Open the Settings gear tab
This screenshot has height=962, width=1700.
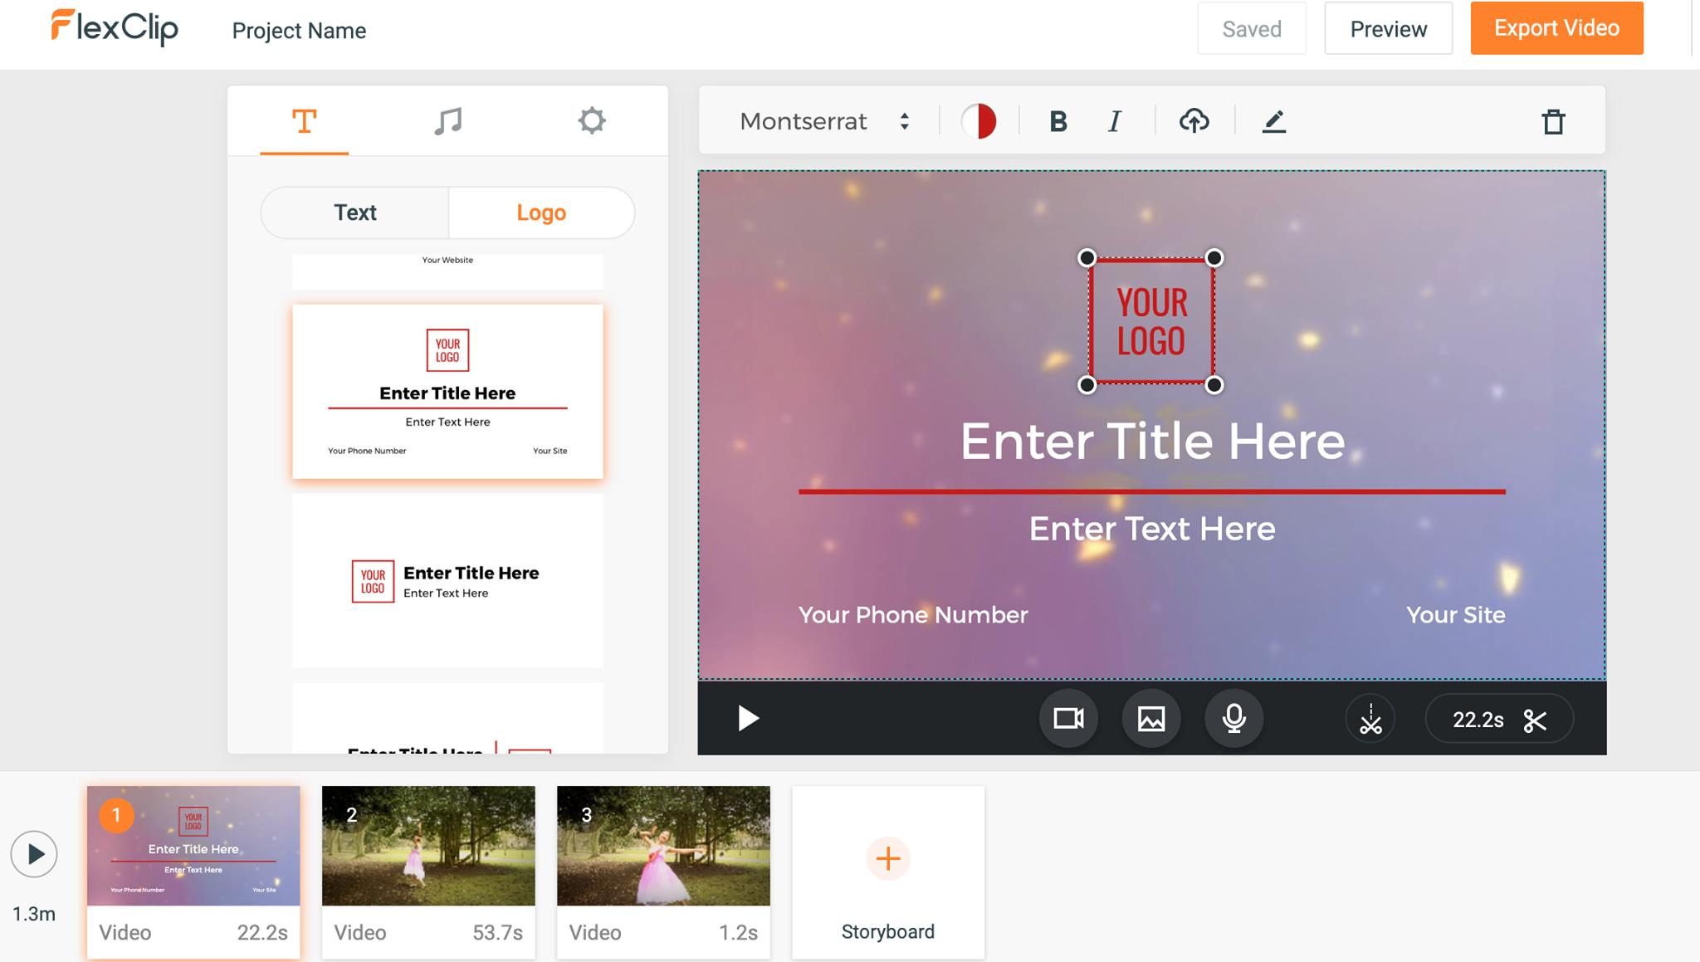click(591, 121)
